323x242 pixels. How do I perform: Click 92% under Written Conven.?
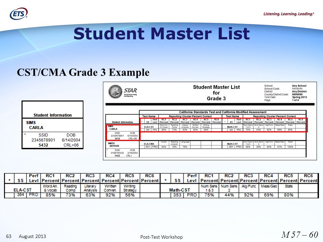pos(110,195)
